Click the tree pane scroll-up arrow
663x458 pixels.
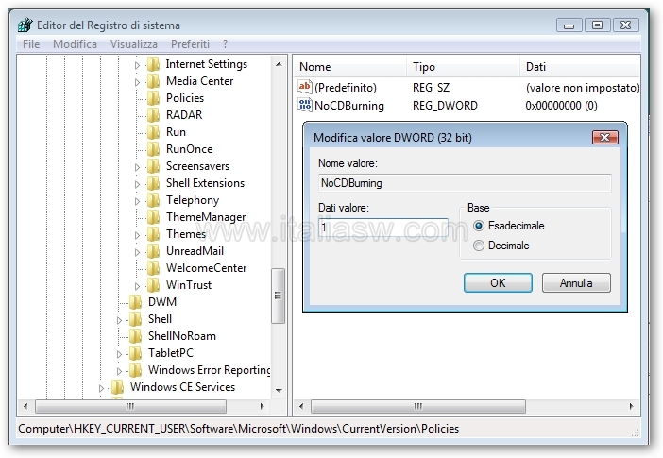pos(279,64)
